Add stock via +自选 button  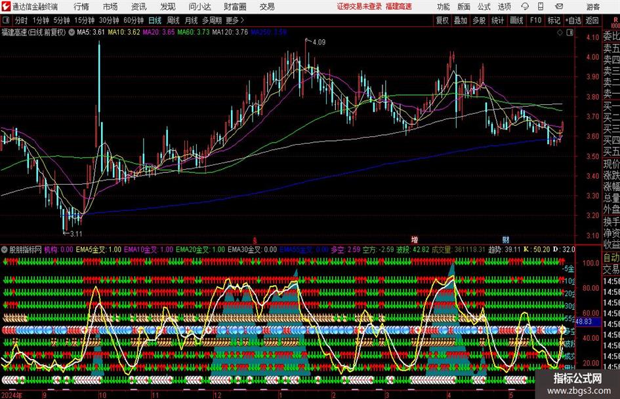[x=573, y=20]
